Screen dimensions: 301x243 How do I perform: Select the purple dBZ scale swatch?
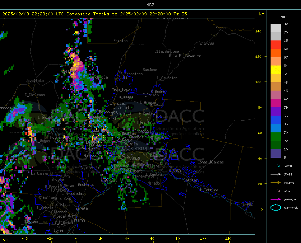coord(276,112)
